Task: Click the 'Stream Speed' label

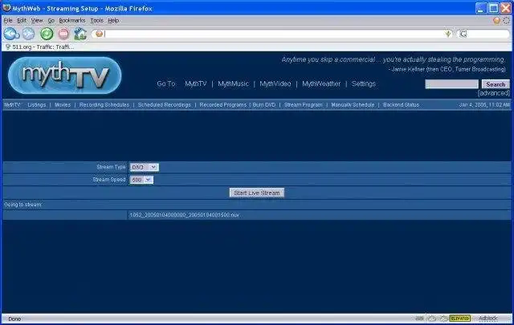Action: pyautogui.click(x=109, y=180)
